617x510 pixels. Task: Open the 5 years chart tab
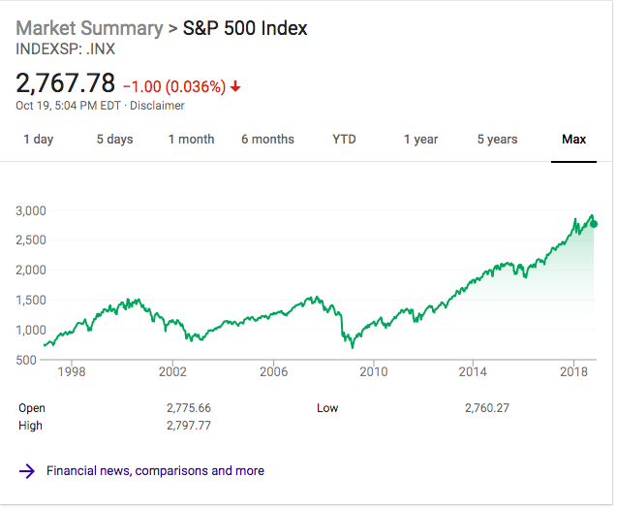(x=497, y=140)
